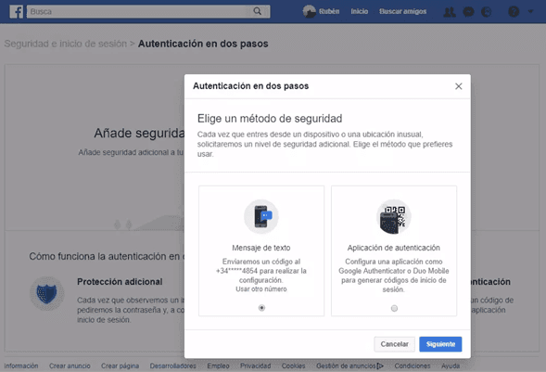Screen dimensions: 546x372
Task: Close the Autenticación en dos pasos dialog
Action: point(459,86)
